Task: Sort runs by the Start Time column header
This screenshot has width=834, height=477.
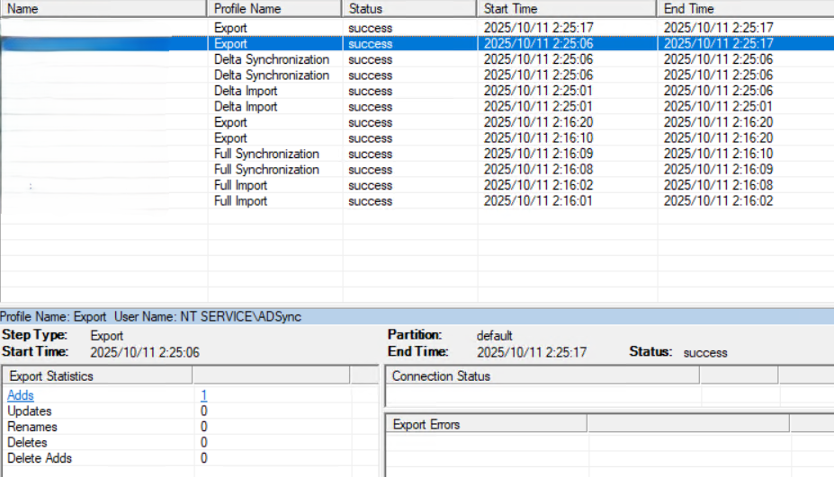Action: pyautogui.click(x=567, y=8)
